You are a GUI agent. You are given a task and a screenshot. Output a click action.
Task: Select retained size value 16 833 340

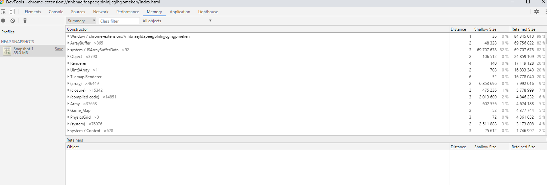click(524, 70)
